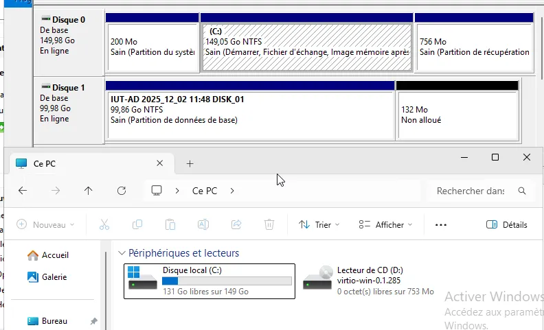The height and width of the screenshot is (330, 544).
Task: Open Accueil in the navigation pane
Action: pos(55,255)
